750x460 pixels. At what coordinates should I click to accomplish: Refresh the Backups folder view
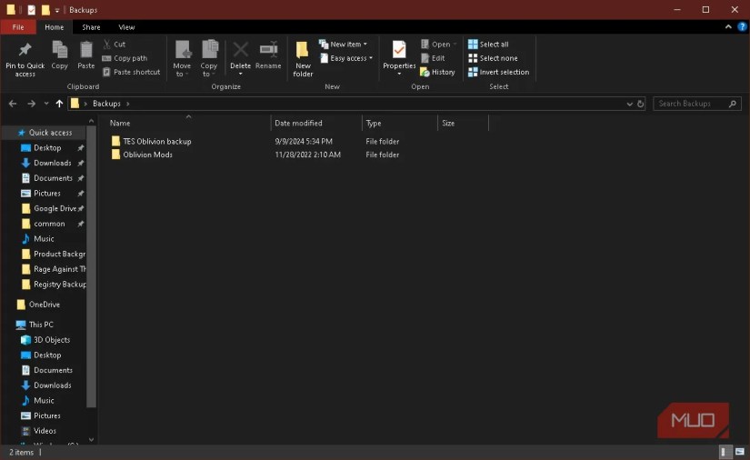tap(641, 104)
